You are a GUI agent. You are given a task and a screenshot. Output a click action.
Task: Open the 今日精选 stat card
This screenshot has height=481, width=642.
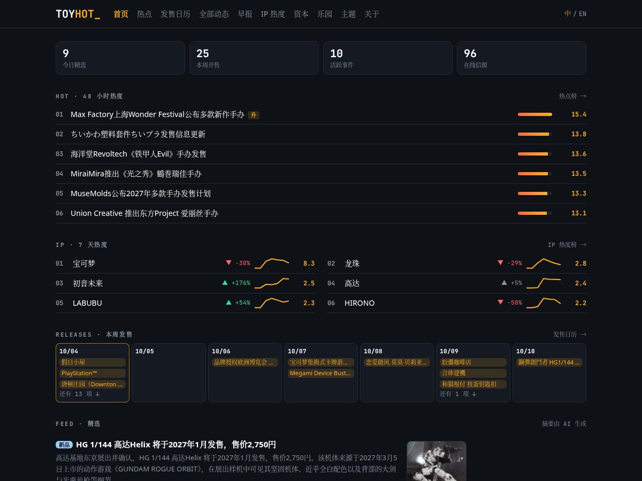click(120, 58)
